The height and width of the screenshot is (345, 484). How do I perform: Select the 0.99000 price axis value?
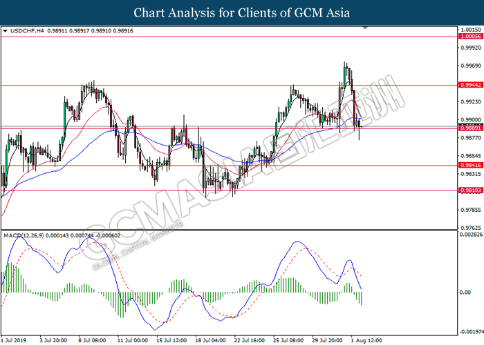[x=469, y=120]
